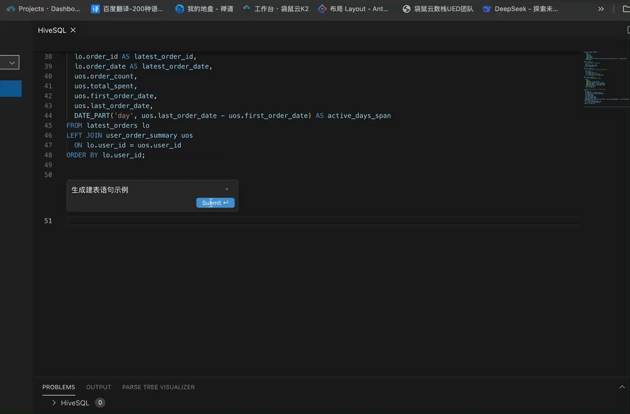This screenshot has height=414, width=630.
Task: Click ORDER BY on line 48
Action: [x=82, y=155]
